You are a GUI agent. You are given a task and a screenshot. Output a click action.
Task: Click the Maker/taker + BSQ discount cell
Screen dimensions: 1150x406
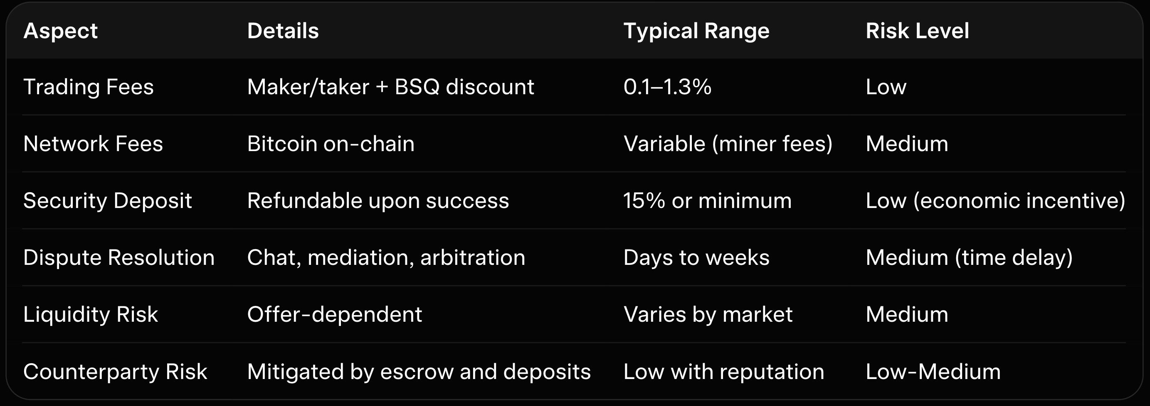[390, 86]
